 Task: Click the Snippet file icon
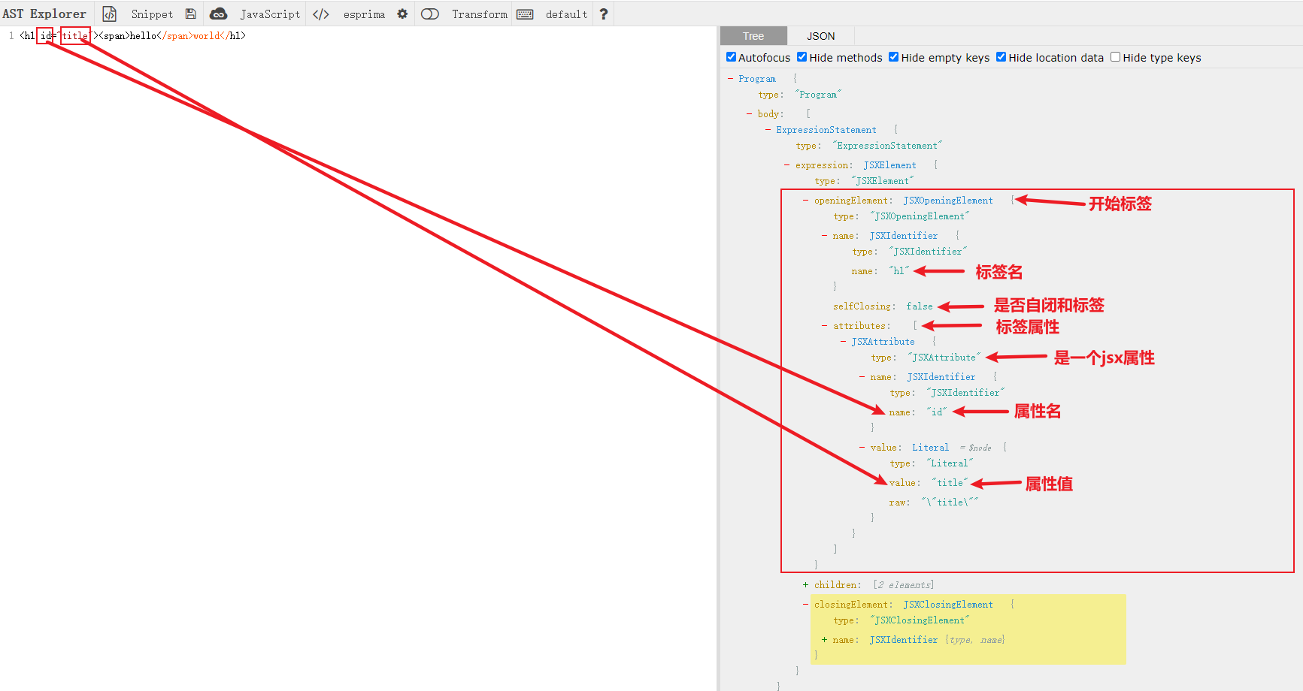(x=110, y=14)
